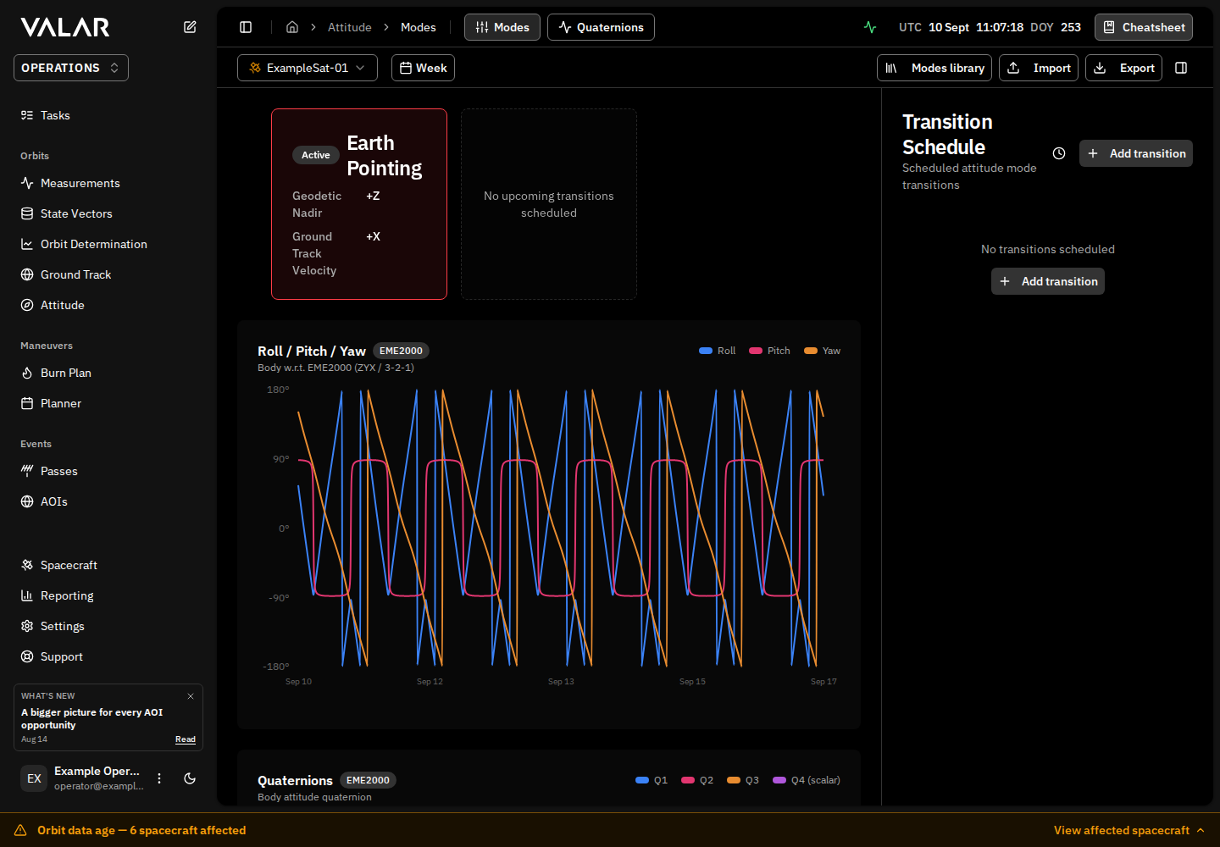The width and height of the screenshot is (1220, 847).
Task: Open the ExampleSat-01 spacecraft dropdown
Action: (308, 68)
